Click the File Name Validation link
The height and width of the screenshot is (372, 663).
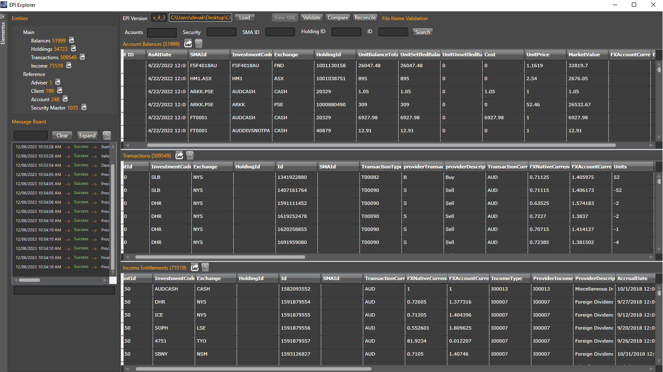[404, 18]
